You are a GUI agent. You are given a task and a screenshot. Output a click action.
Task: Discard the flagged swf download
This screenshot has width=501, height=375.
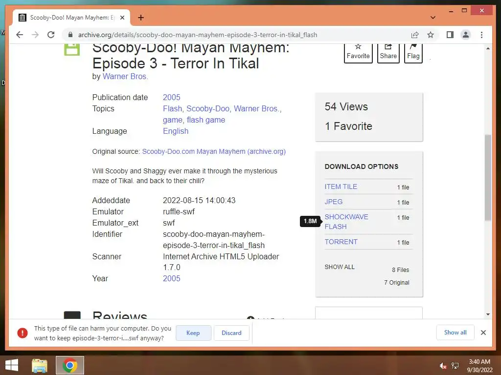pyautogui.click(x=231, y=333)
